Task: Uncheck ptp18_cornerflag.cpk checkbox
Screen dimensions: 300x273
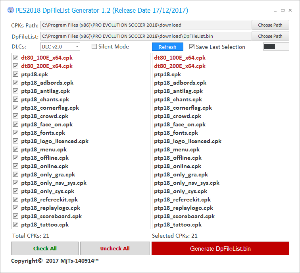Action: (16, 108)
